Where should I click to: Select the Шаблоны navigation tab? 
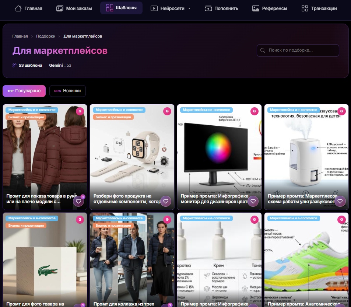121,8
